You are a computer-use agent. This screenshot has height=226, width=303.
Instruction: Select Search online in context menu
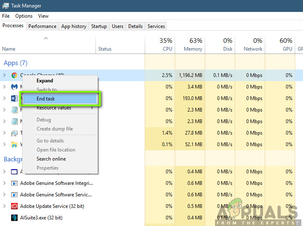click(x=51, y=159)
